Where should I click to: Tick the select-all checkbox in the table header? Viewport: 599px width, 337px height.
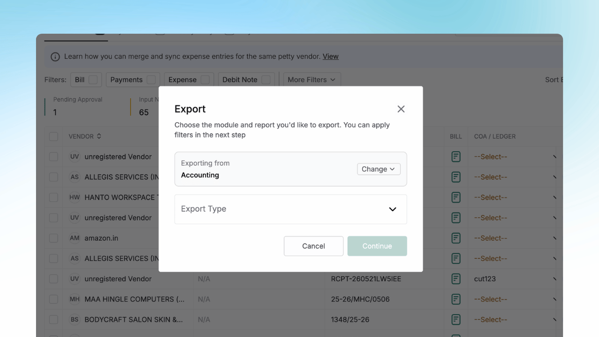[x=53, y=136]
